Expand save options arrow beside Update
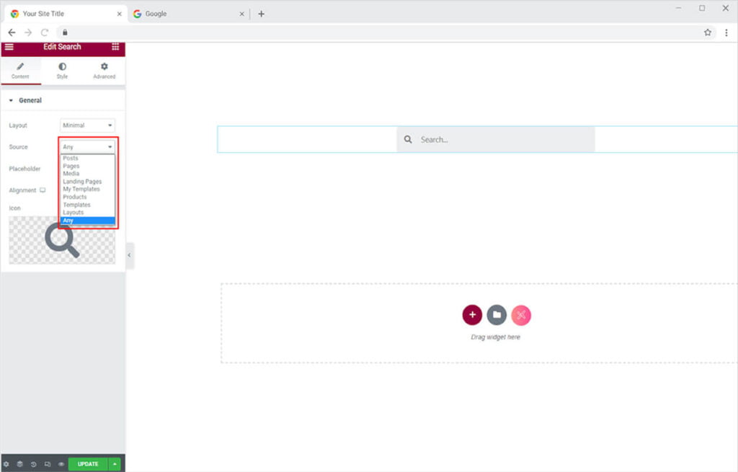Viewport: 738px width, 472px height. (x=115, y=464)
